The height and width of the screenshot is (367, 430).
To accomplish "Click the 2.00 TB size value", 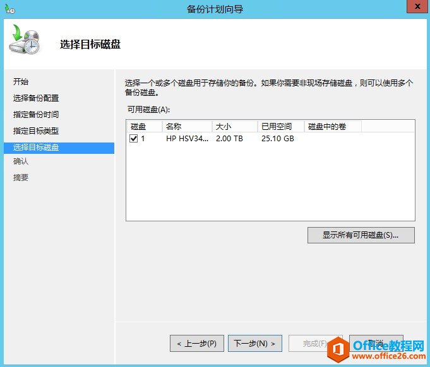I will (229, 139).
